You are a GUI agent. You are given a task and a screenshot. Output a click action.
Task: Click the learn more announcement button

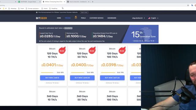[84, 12]
